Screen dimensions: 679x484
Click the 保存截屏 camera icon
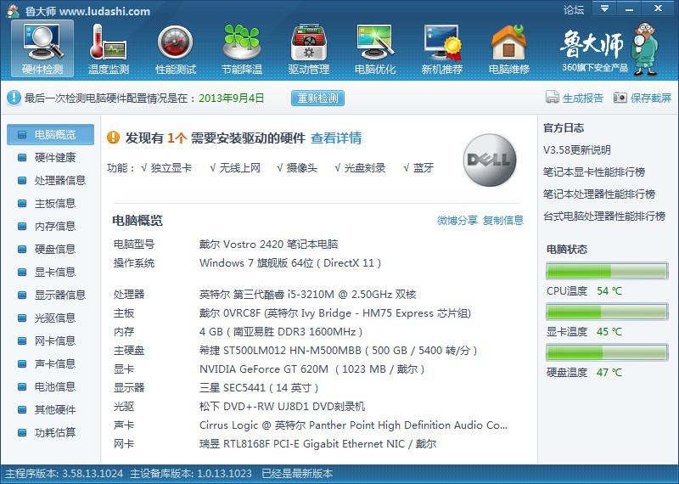click(x=620, y=98)
